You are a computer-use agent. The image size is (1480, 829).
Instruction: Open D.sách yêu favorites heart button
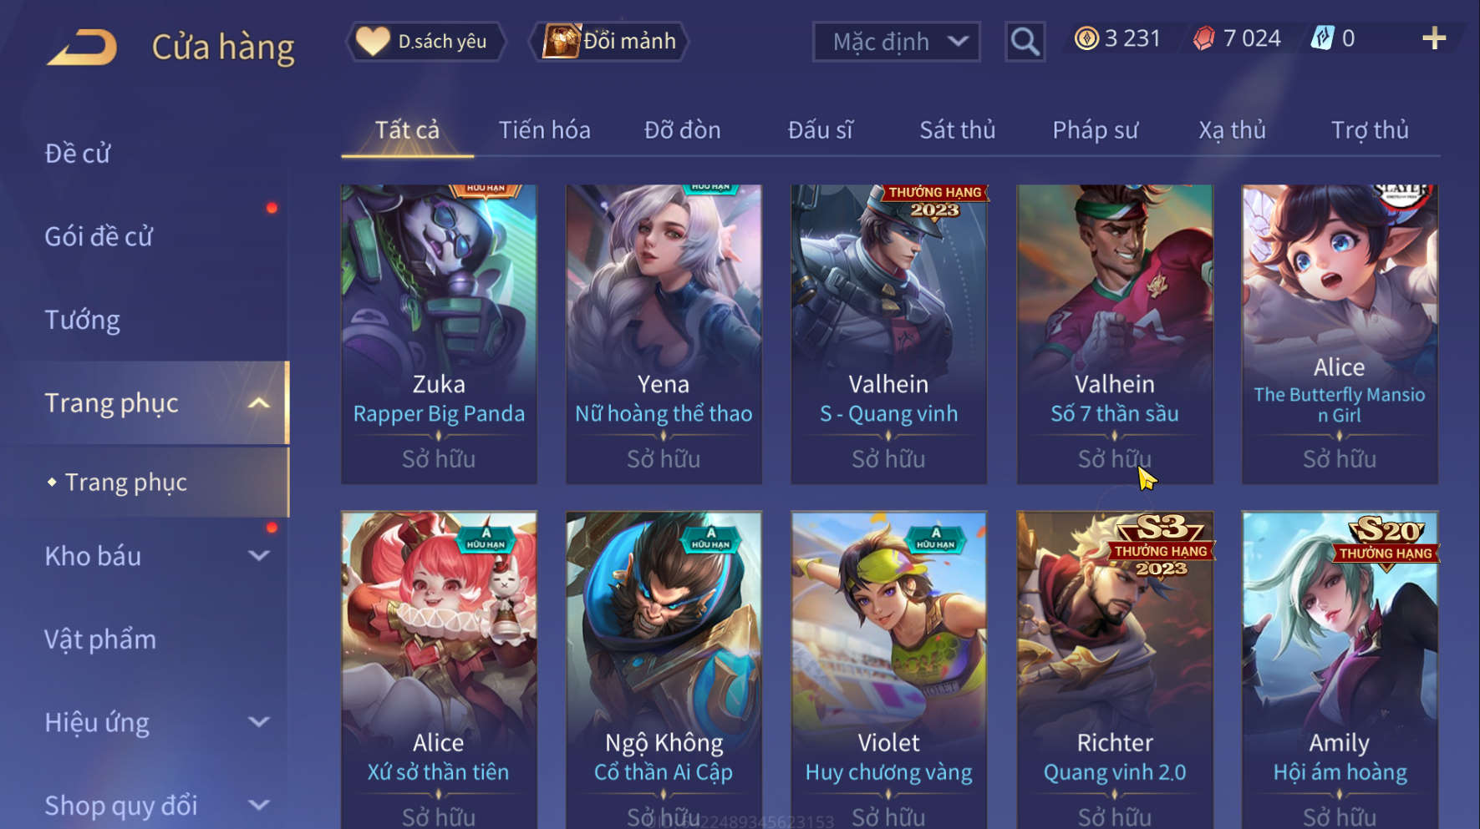click(425, 41)
